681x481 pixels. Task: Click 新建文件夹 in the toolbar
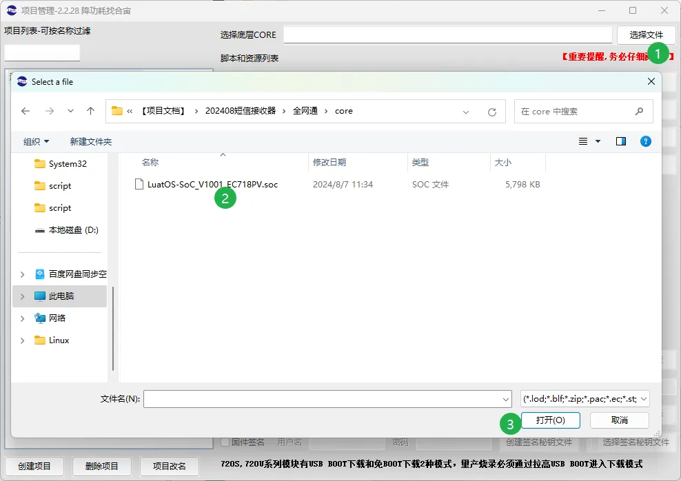[x=91, y=141]
